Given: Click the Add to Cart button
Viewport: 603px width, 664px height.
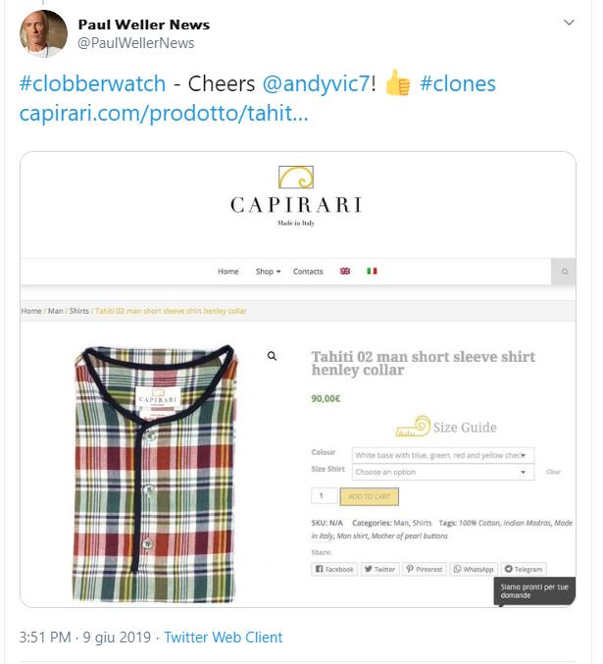Looking at the screenshot, I should click(370, 496).
